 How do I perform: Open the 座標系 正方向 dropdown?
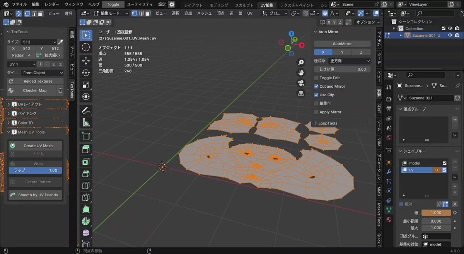[x=350, y=61]
